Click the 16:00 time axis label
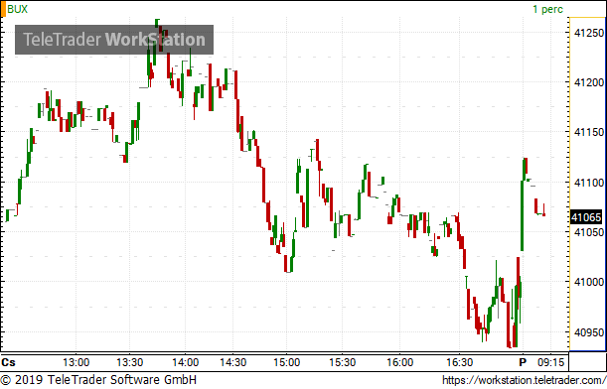The width and height of the screenshot is (607, 389). [400, 363]
